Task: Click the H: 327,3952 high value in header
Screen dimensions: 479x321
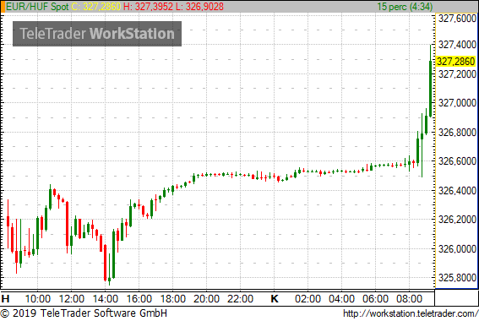Action: tap(148, 7)
